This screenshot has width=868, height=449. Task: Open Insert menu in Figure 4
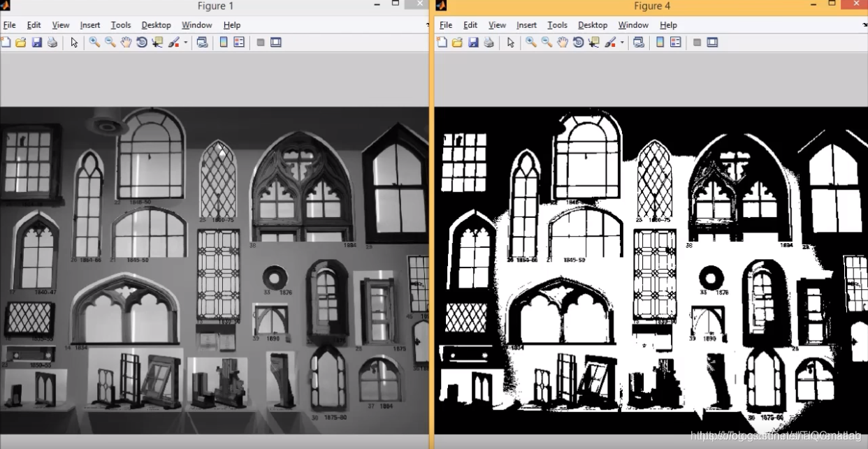(x=526, y=25)
